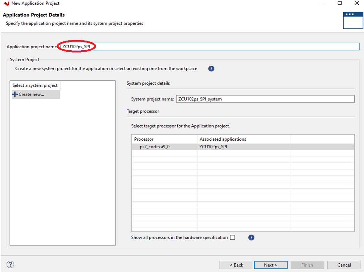Click the 'Select a system project' list header
364x272 pixels.
(x=35, y=85)
